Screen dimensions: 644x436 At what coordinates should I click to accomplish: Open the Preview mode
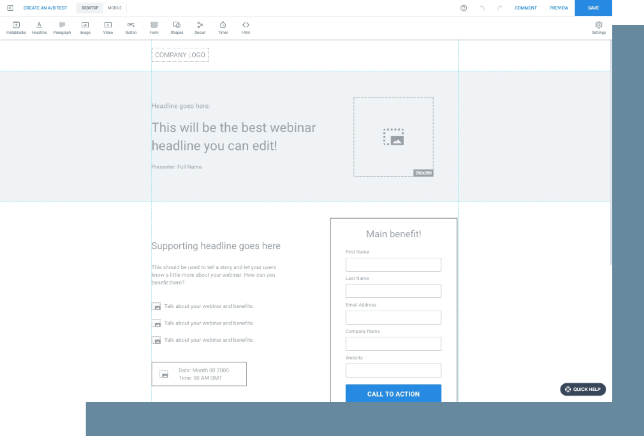[x=558, y=8]
